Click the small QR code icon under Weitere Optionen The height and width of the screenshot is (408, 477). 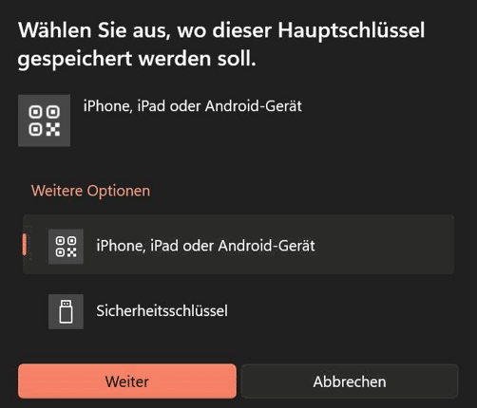[66, 247]
